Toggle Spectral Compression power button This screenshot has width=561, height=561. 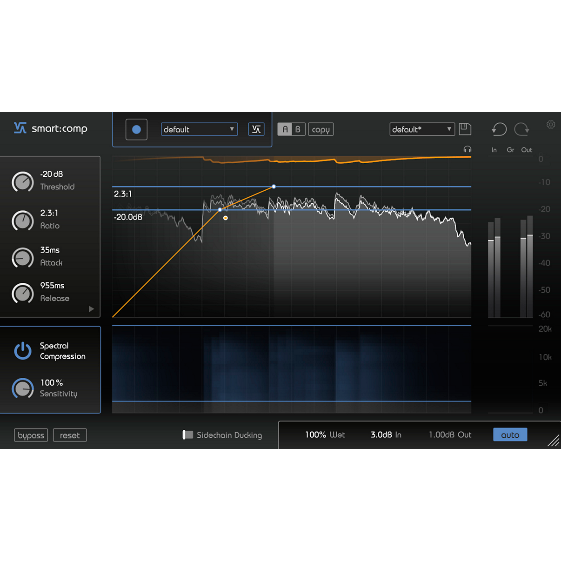23,351
